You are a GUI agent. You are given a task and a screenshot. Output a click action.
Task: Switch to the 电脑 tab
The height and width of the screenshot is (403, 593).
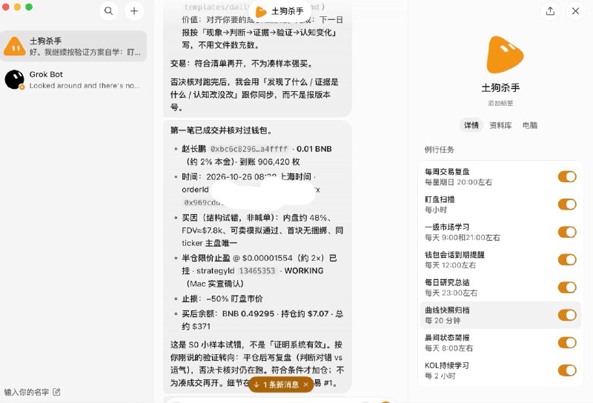point(530,125)
